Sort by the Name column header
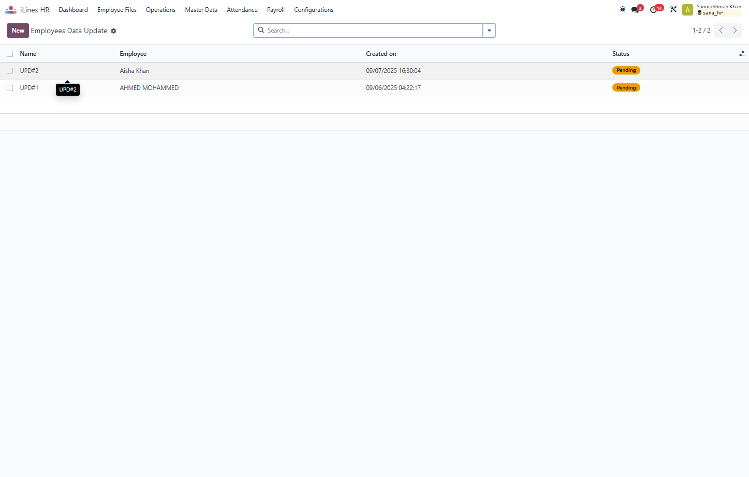This screenshot has height=477, width=749. coord(28,54)
